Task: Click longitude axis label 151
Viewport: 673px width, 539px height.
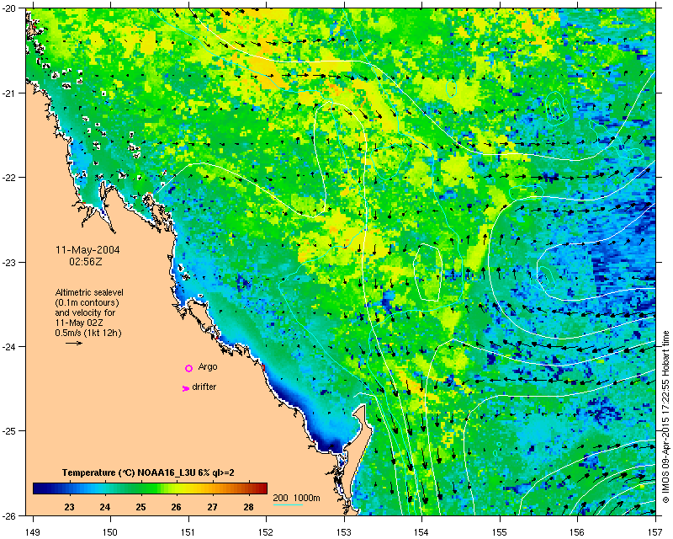Action: tap(188, 532)
